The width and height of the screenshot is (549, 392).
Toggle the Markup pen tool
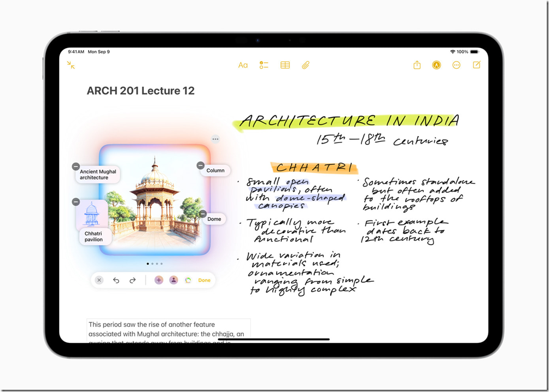[436, 66]
